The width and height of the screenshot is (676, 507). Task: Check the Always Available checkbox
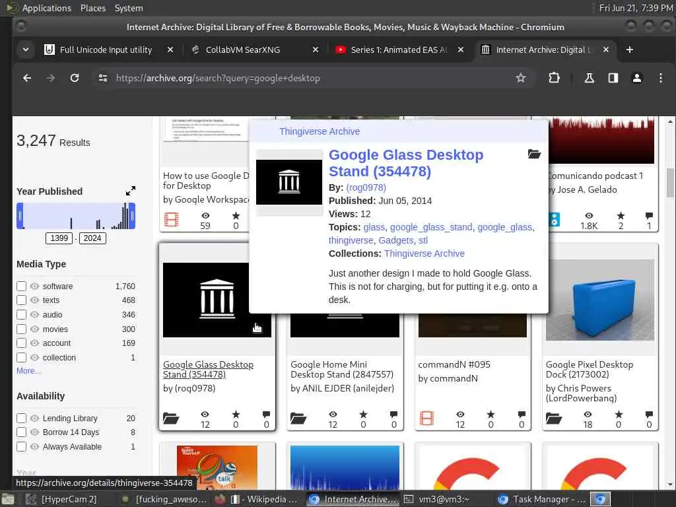[x=22, y=447]
